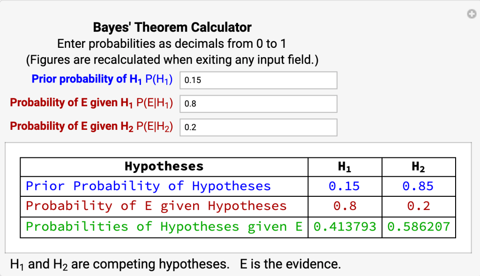Click the 'Probabilities of Hypotheses given E' row label
480x276 pixels.
click(x=164, y=227)
